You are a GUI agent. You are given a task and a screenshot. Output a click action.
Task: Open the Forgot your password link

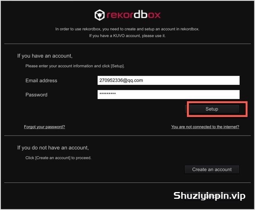44,127
